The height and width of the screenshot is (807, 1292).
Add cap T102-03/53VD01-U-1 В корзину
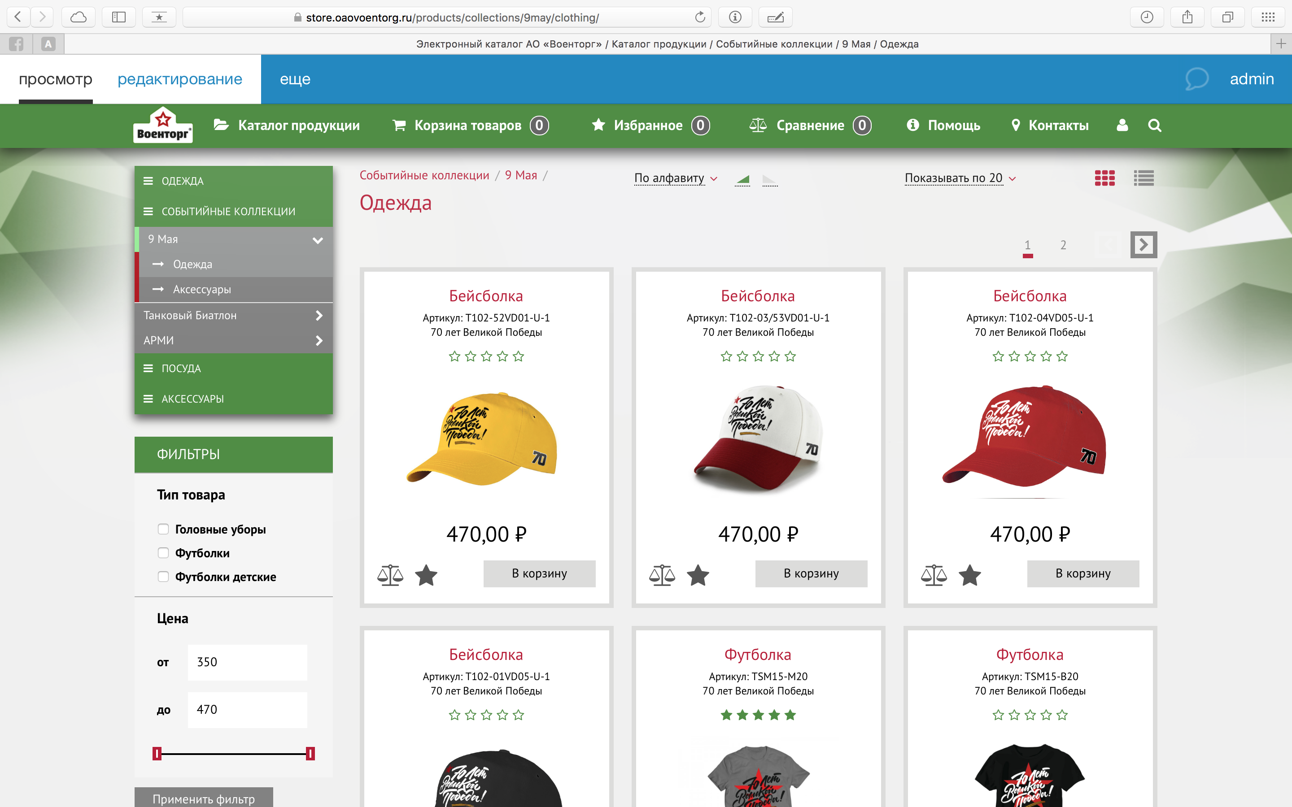[x=811, y=574]
